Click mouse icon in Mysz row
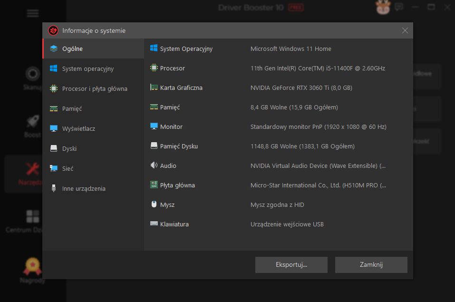Screen dimensions: 455x302 pyautogui.click(x=154, y=204)
